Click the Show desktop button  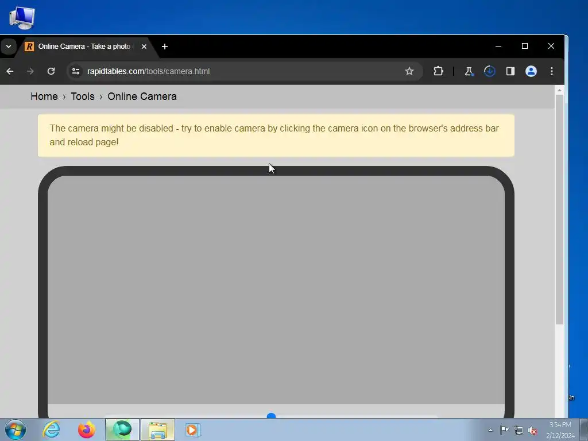(x=584, y=430)
